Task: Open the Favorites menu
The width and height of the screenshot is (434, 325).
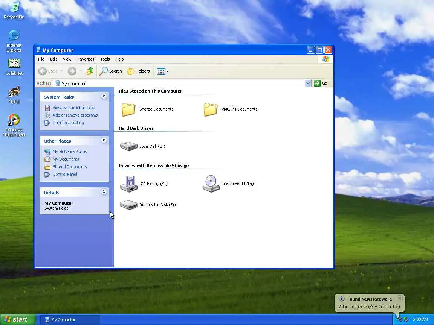Action: [86, 59]
